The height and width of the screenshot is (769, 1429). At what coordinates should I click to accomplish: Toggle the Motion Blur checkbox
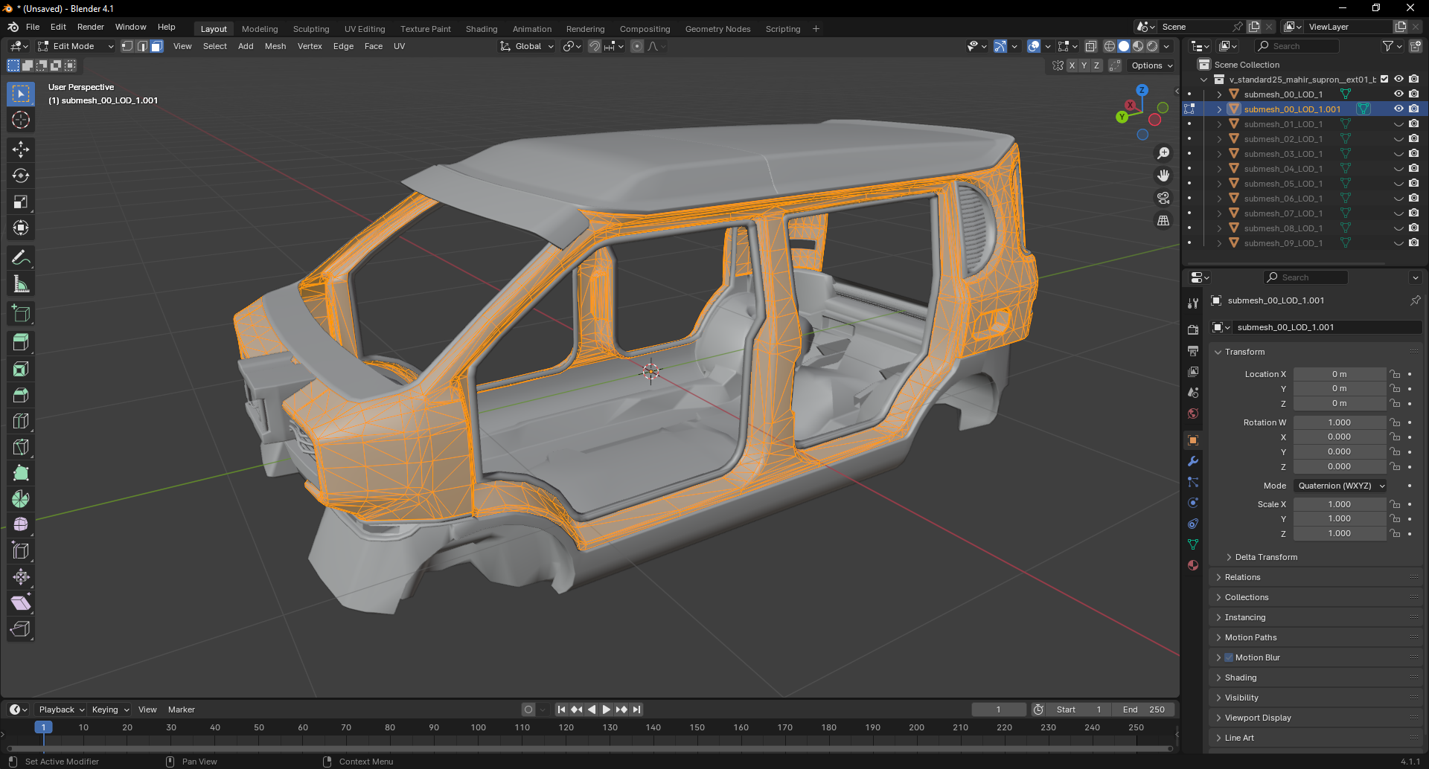(x=1229, y=657)
